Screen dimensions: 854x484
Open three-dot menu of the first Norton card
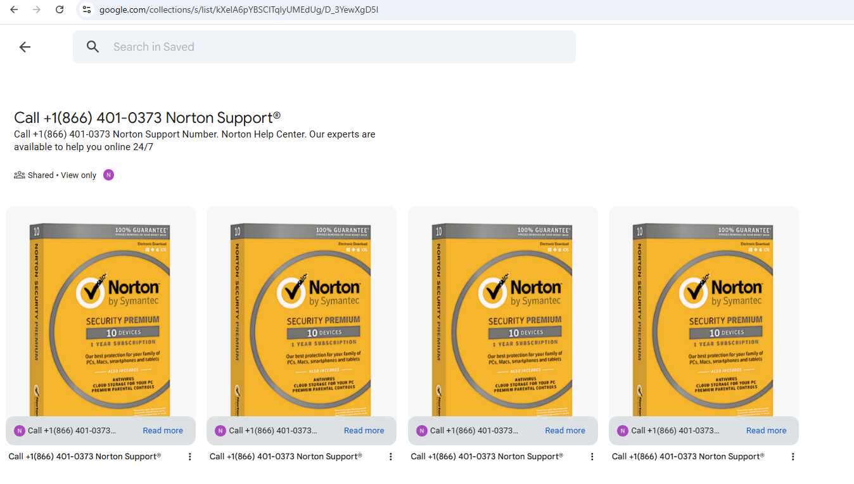click(189, 456)
